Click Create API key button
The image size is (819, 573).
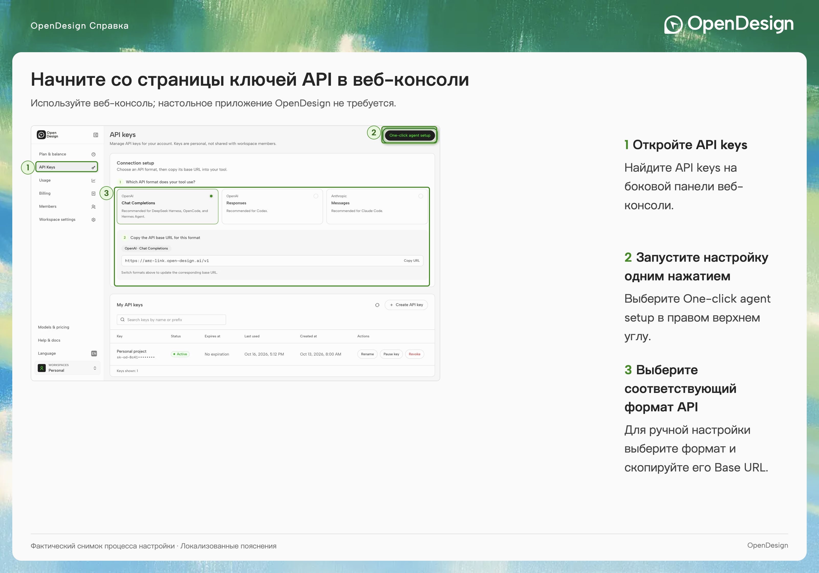[x=406, y=305]
